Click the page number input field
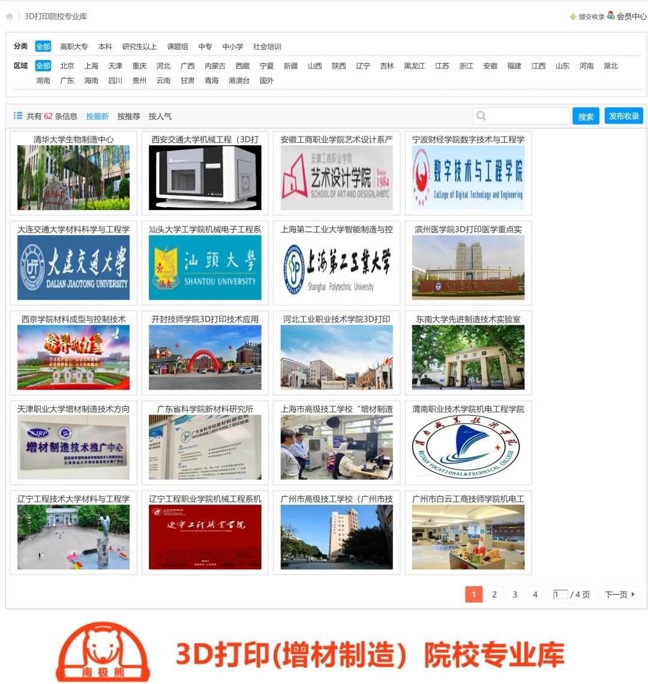Screen dimensions: 648x684 tap(560, 595)
